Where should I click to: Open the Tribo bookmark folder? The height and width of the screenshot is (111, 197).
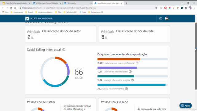coord(58,12)
